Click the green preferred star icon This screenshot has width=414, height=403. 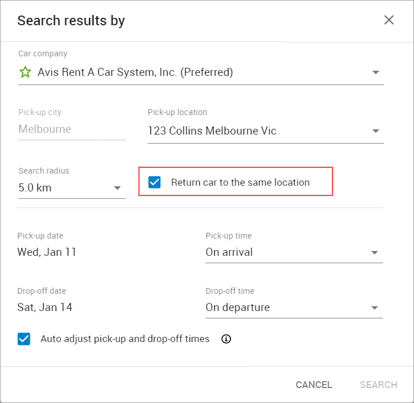click(x=25, y=72)
